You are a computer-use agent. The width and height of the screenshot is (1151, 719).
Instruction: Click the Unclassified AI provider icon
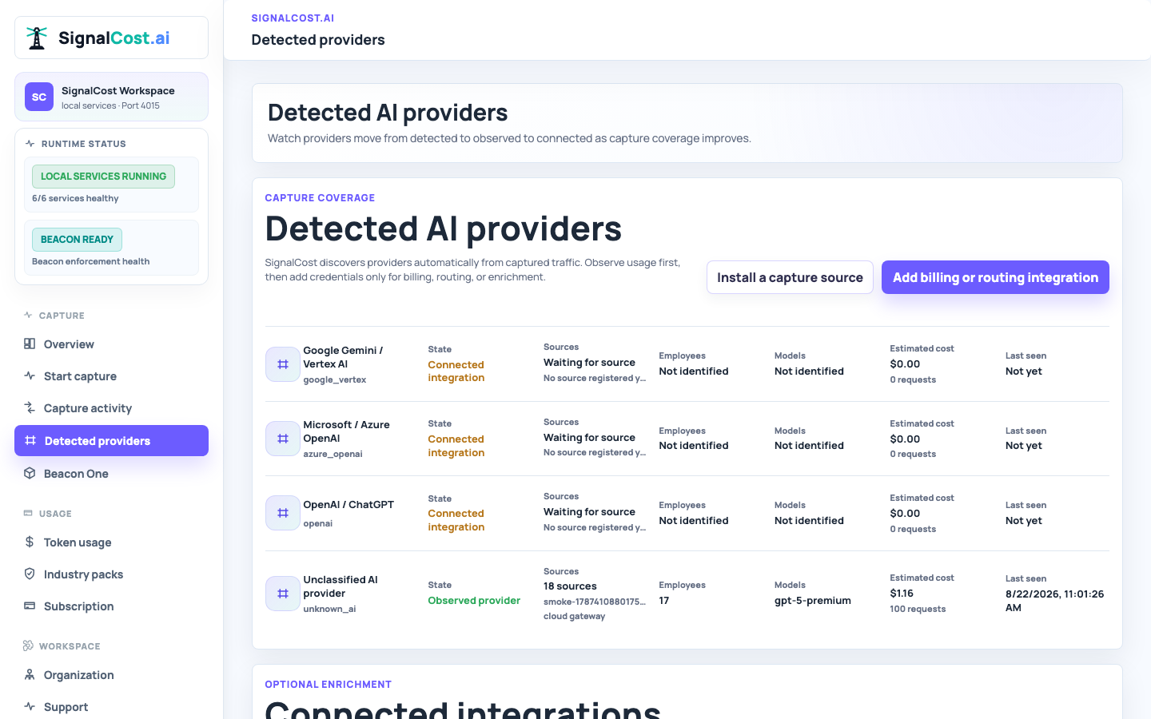[x=283, y=594]
